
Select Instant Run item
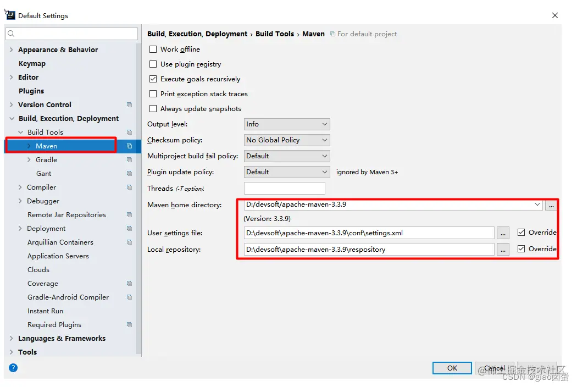pyautogui.click(x=45, y=311)
